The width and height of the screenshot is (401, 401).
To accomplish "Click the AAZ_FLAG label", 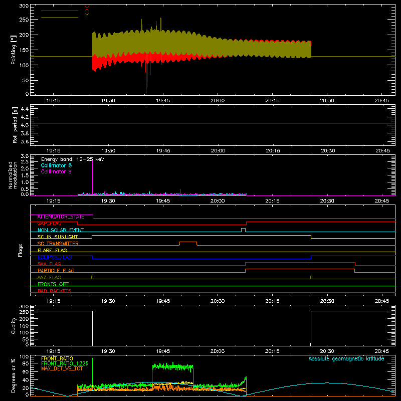I will click(x=49, y=277).
